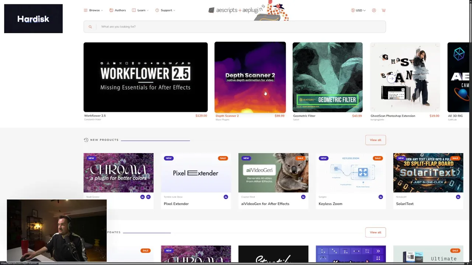Screen dimensions: 472x265
Task: Click the Ae badge on Keyless Zoom card
Action: tap(381, 197)
